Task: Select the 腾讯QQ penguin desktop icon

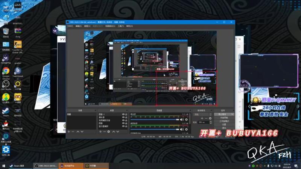Action: tap(6, 125)
